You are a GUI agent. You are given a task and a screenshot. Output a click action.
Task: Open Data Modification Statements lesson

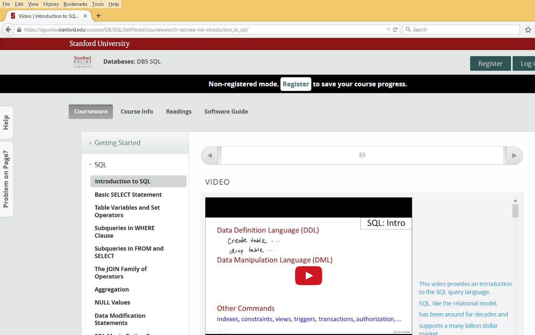pos(120,319)
